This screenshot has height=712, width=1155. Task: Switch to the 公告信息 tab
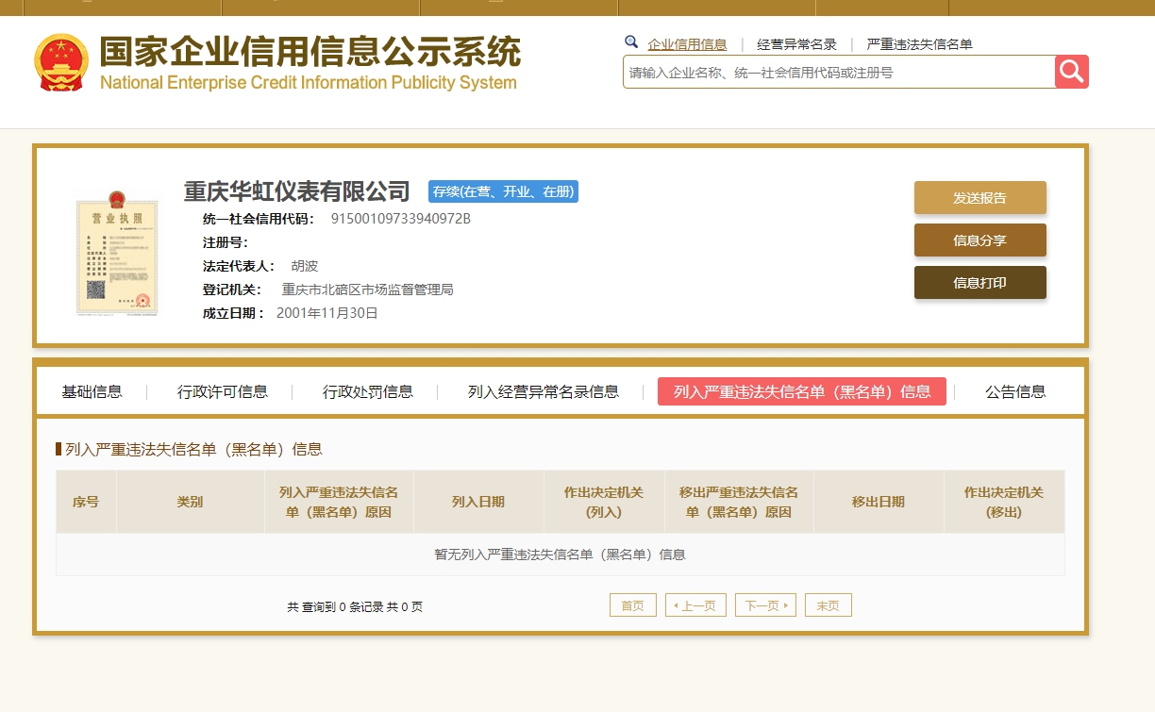pos(1015,391)
